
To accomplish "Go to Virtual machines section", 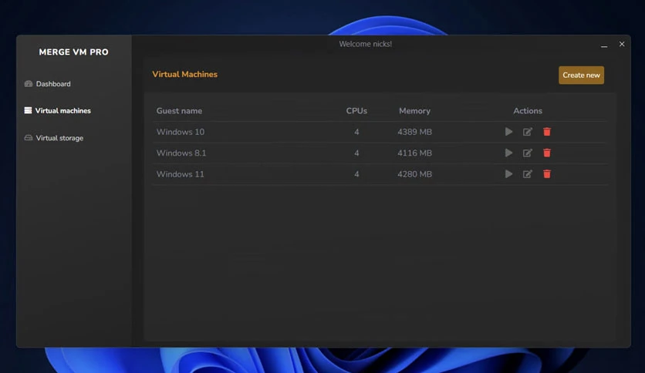I will (63, 110).
